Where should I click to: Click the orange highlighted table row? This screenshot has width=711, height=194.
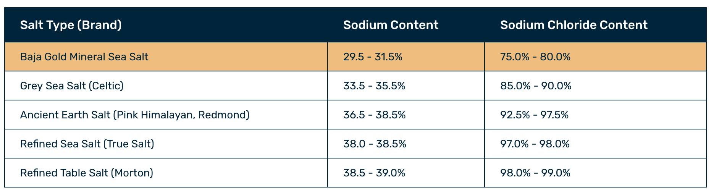244,57
